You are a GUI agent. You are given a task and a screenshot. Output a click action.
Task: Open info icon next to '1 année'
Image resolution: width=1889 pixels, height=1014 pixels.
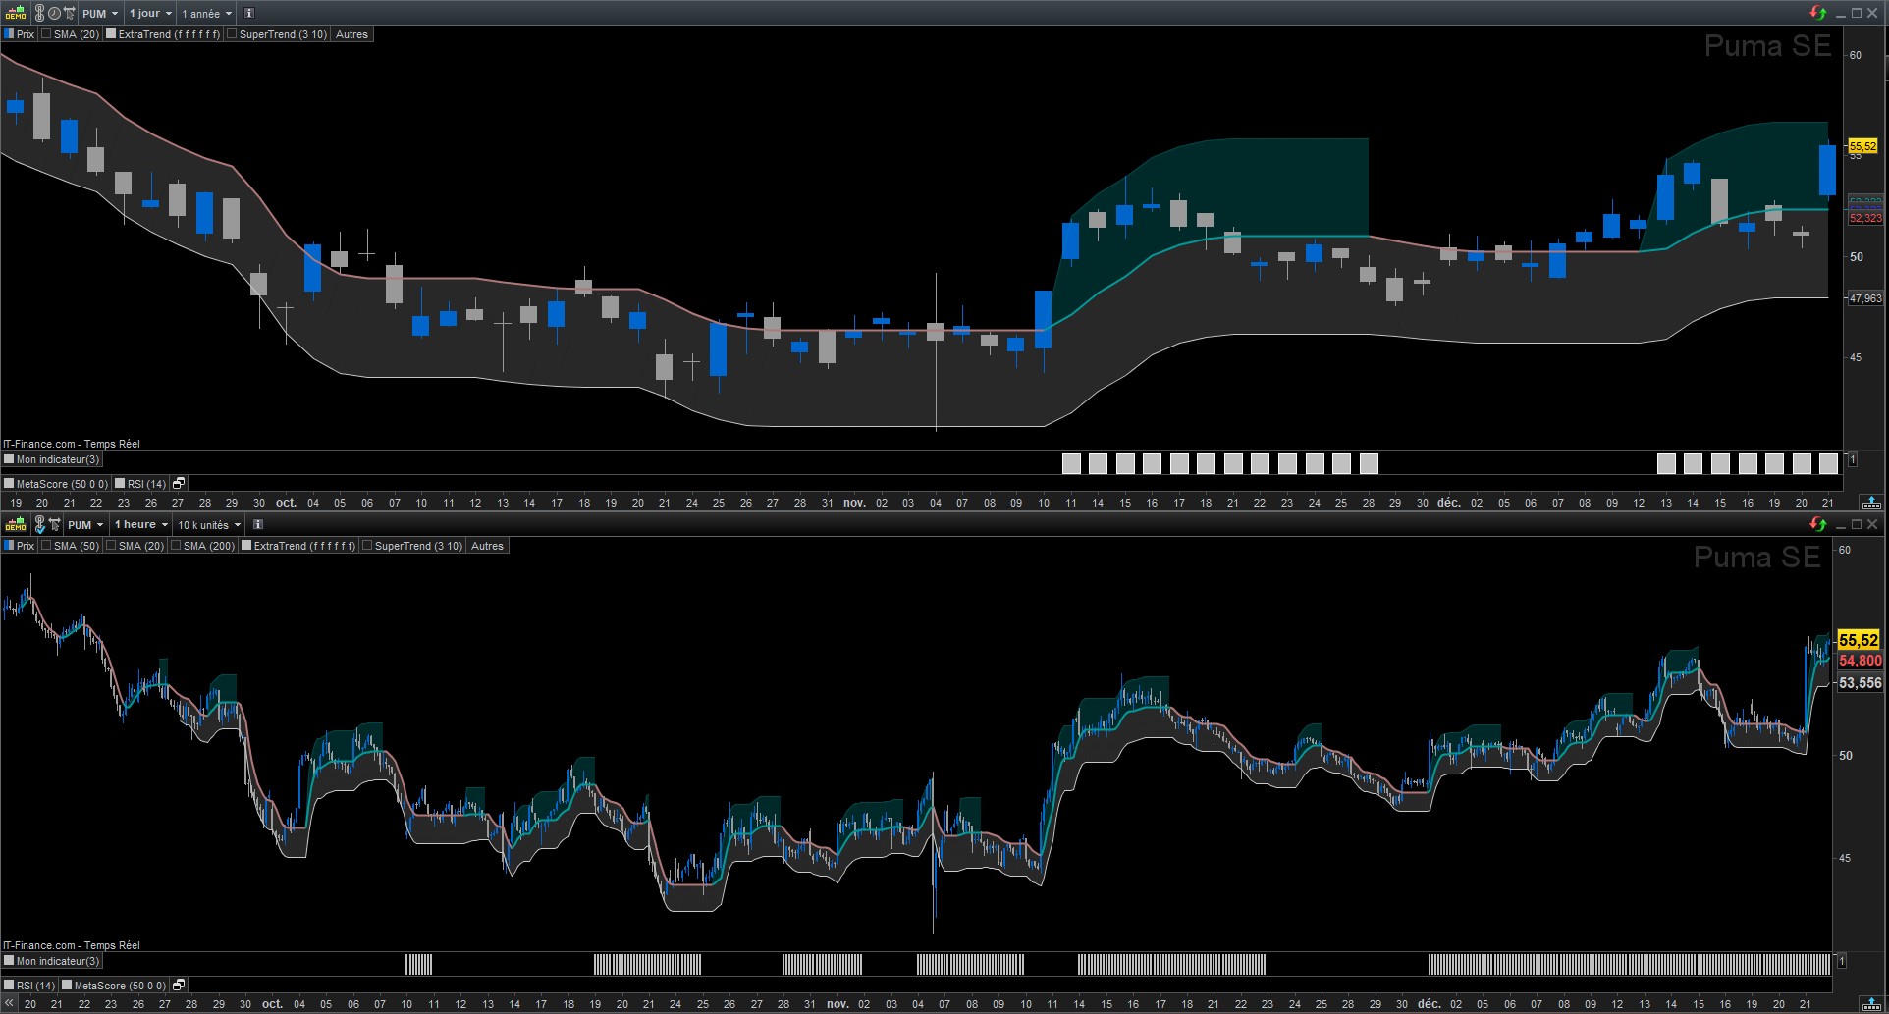click(249, 14)
